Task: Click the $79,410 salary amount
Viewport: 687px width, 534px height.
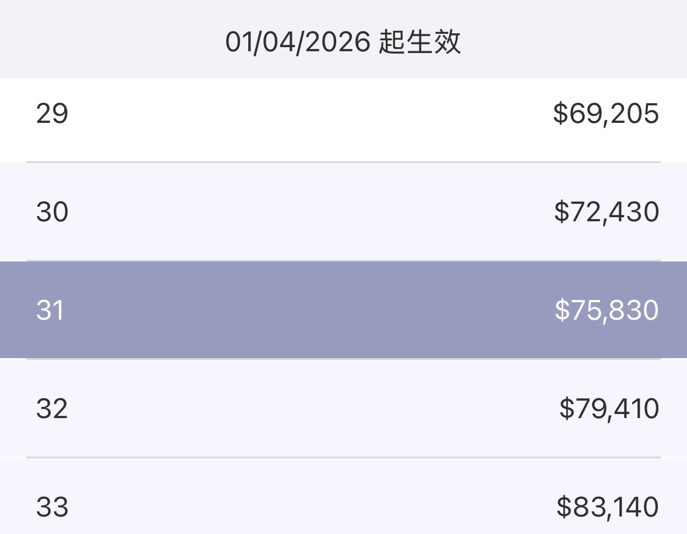Action: tap(609, 409)
